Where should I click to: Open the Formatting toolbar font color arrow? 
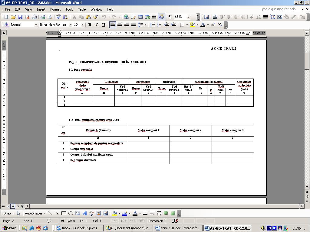(208, 25)
